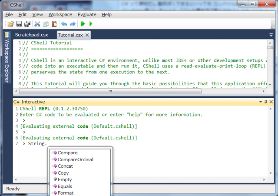Undo last edit arrow

click(x=64, y=24)
